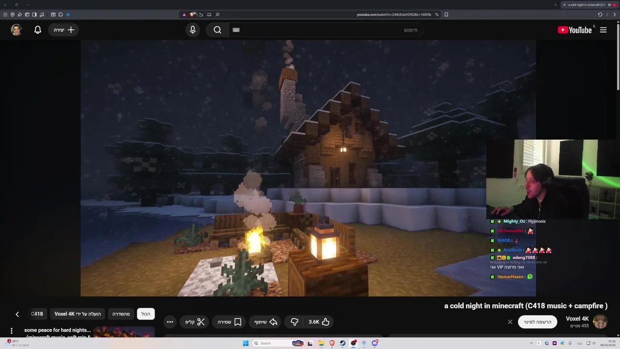Open the extensions puzzle icon
The height and width of the screenshot is (349, 620).
point(61,15)
